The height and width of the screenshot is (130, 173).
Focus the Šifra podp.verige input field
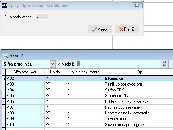tap(42, 17)
